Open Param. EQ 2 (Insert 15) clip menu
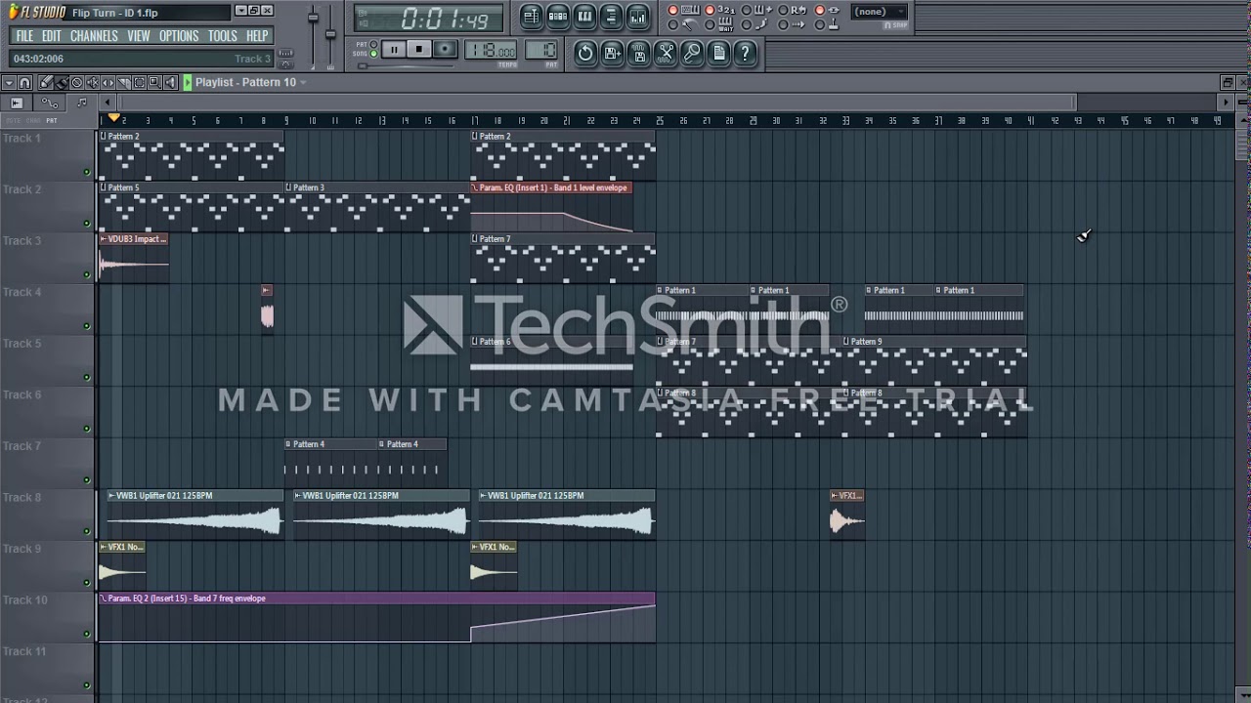The height and width of the screenshot is (703, 1251). [x=103, y=599]
